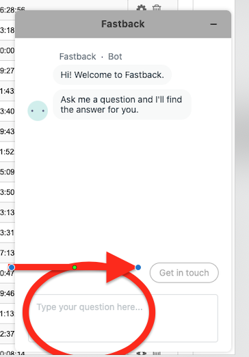249x357 pixels.
Task: Select the table row showing 2:37
Action: (x=8, y=334)
